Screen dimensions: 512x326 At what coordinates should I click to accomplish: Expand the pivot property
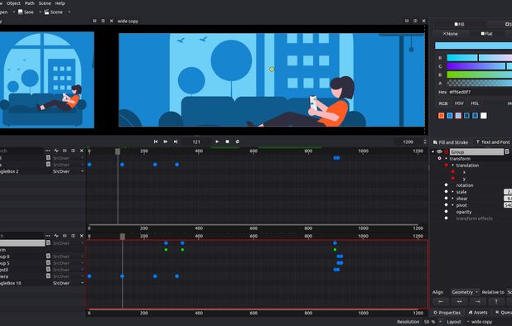coord(452,205)
